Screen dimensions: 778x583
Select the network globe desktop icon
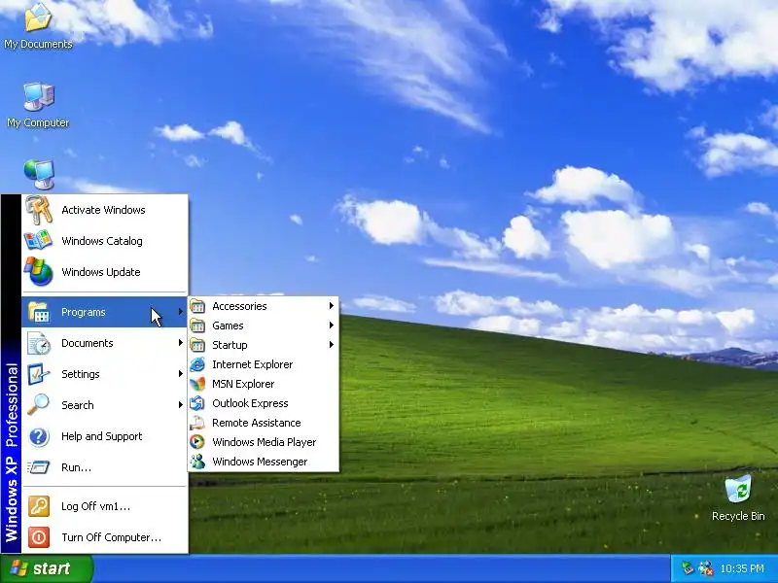click(39, 175)
